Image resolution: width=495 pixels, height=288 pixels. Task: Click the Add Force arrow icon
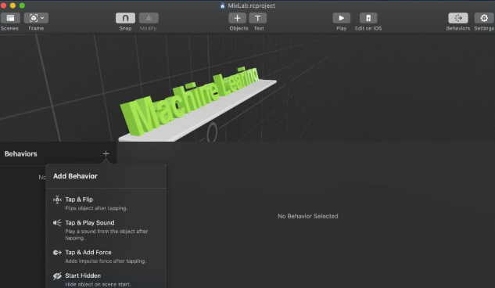tap(57, 252)
